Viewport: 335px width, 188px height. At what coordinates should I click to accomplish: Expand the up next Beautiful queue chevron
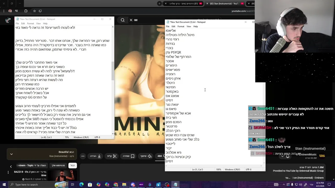tap(12, 154)
